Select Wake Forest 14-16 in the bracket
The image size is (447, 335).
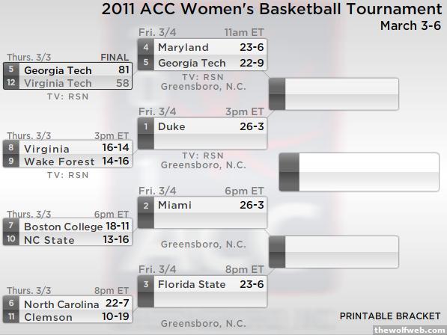click(68, 161)
